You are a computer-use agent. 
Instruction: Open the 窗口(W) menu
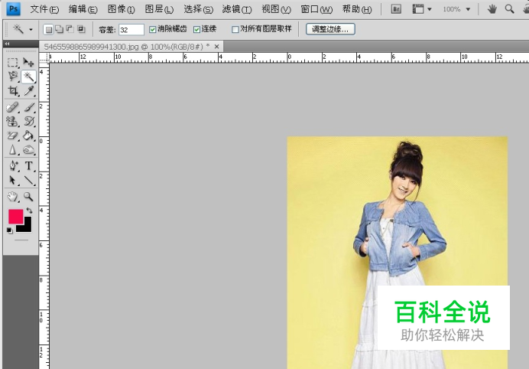click(x=316, y=9)
